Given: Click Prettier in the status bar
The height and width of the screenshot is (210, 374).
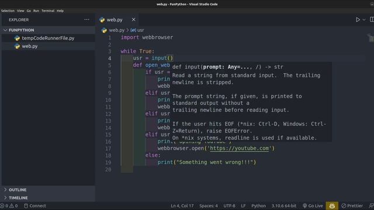Looking at the screenshot, I should (x=352, y=206).
